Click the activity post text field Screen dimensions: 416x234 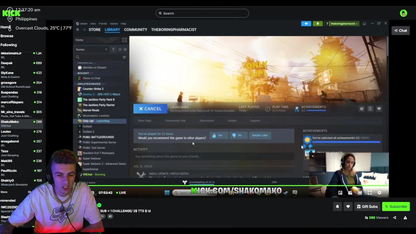[214, 156]
